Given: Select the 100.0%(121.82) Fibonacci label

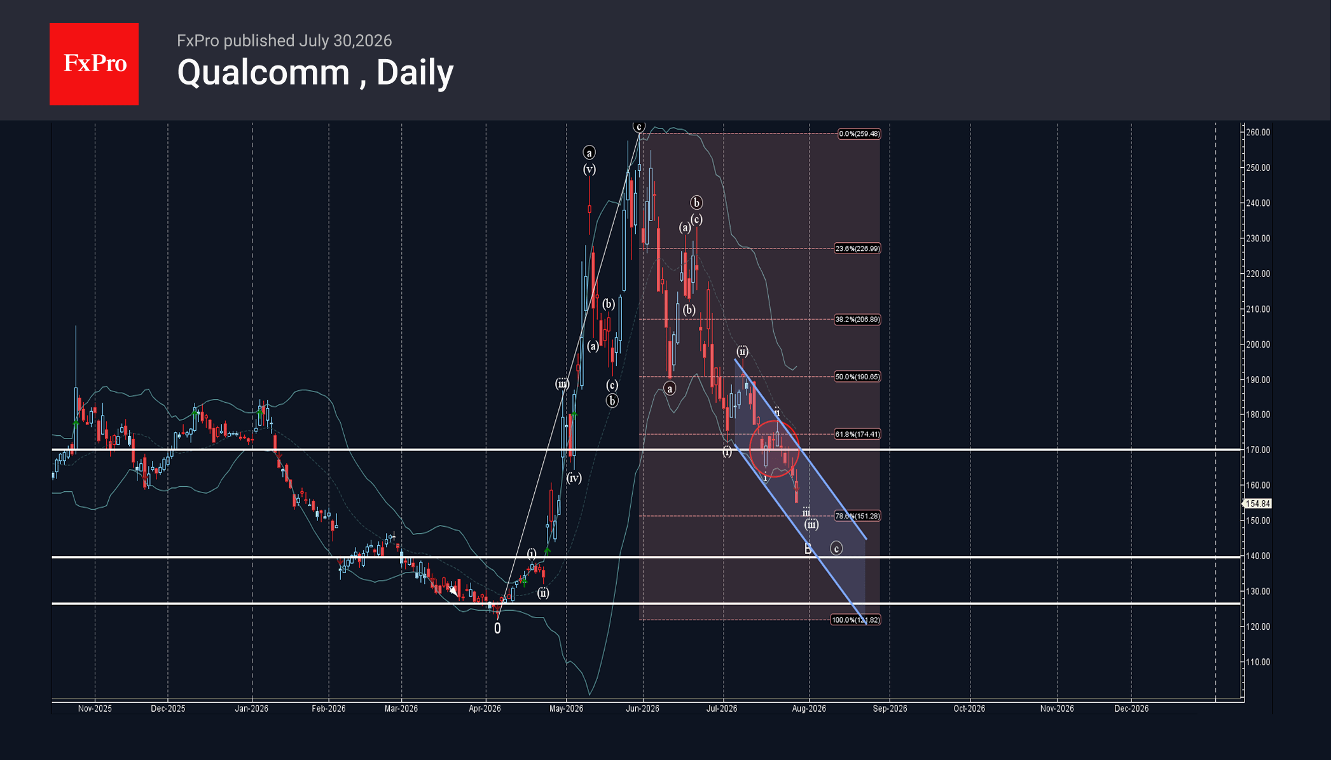Looking at the screenshot, I should tap(855, 620).
